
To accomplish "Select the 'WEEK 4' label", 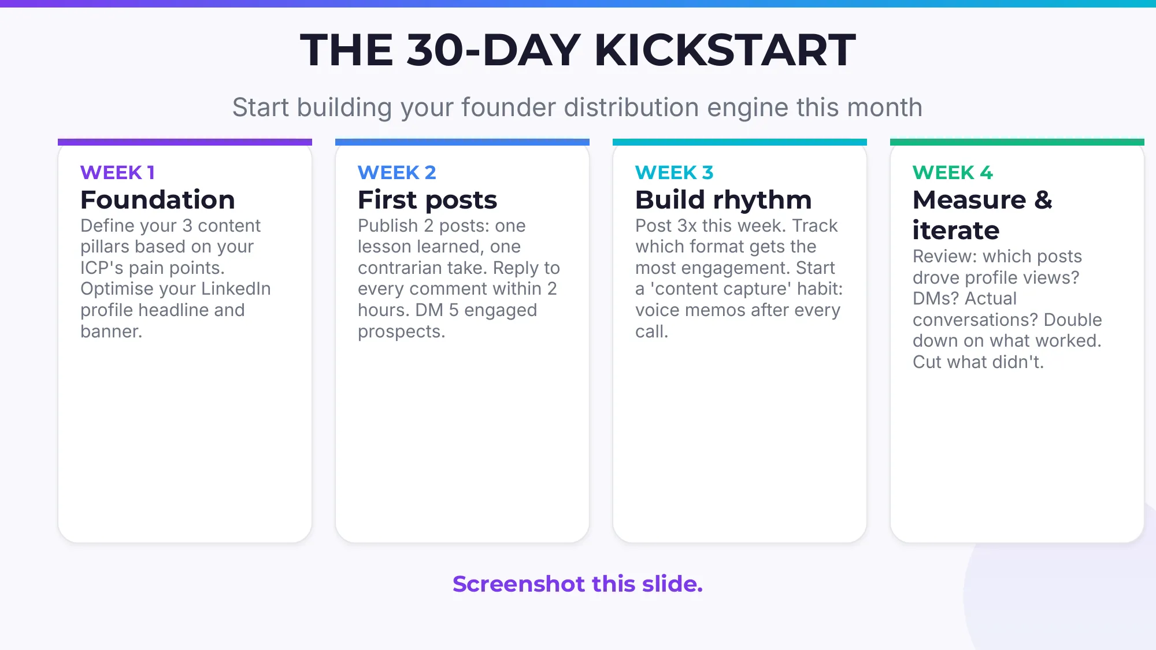I will point(952,172).
